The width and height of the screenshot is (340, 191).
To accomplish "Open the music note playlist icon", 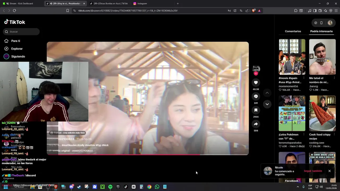I will tap(309, 11).
